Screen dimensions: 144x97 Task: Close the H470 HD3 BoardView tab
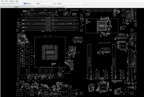pyautogui.click(x=64, y=7)
